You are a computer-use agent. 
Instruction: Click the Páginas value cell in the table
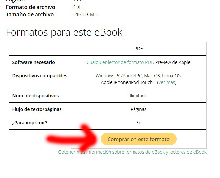pos(138,109)
